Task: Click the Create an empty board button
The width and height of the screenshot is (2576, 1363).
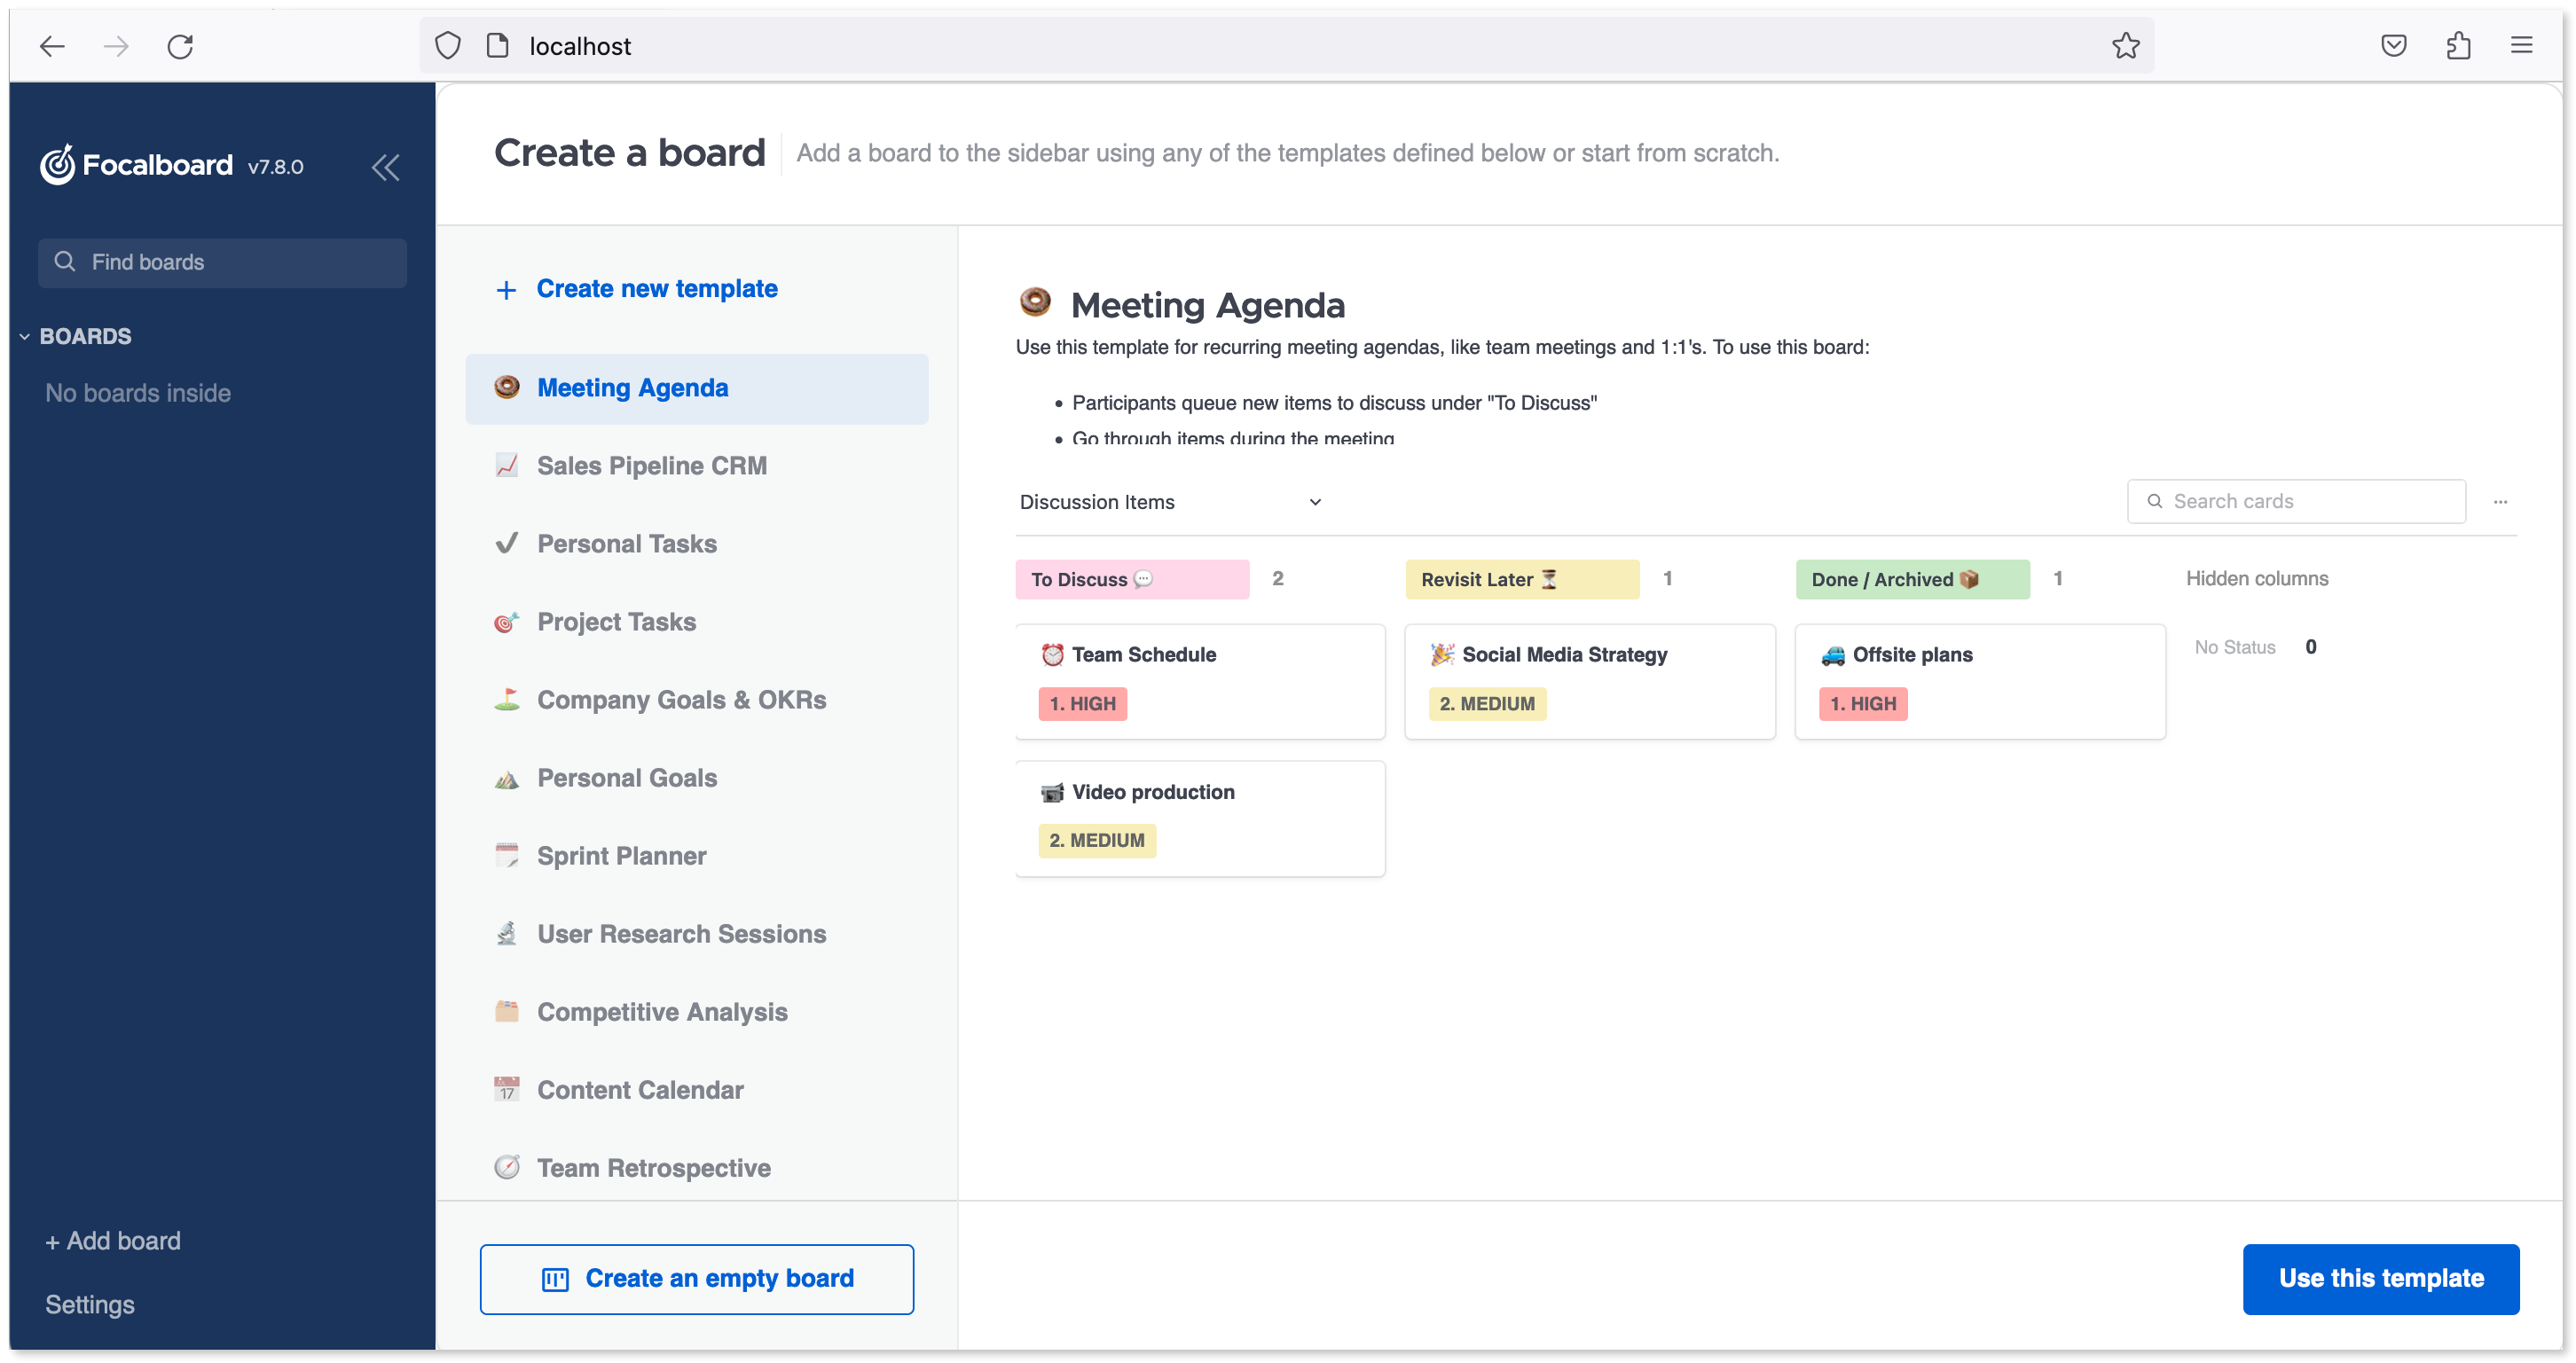Action: coord(697,1278)
